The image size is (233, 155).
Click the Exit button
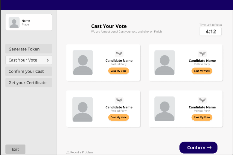pos(15,149)
